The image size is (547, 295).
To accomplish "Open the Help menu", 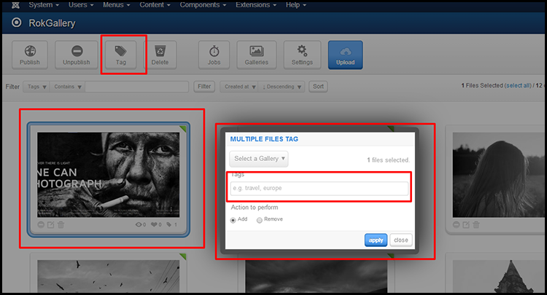I will (x=296, y=5).
